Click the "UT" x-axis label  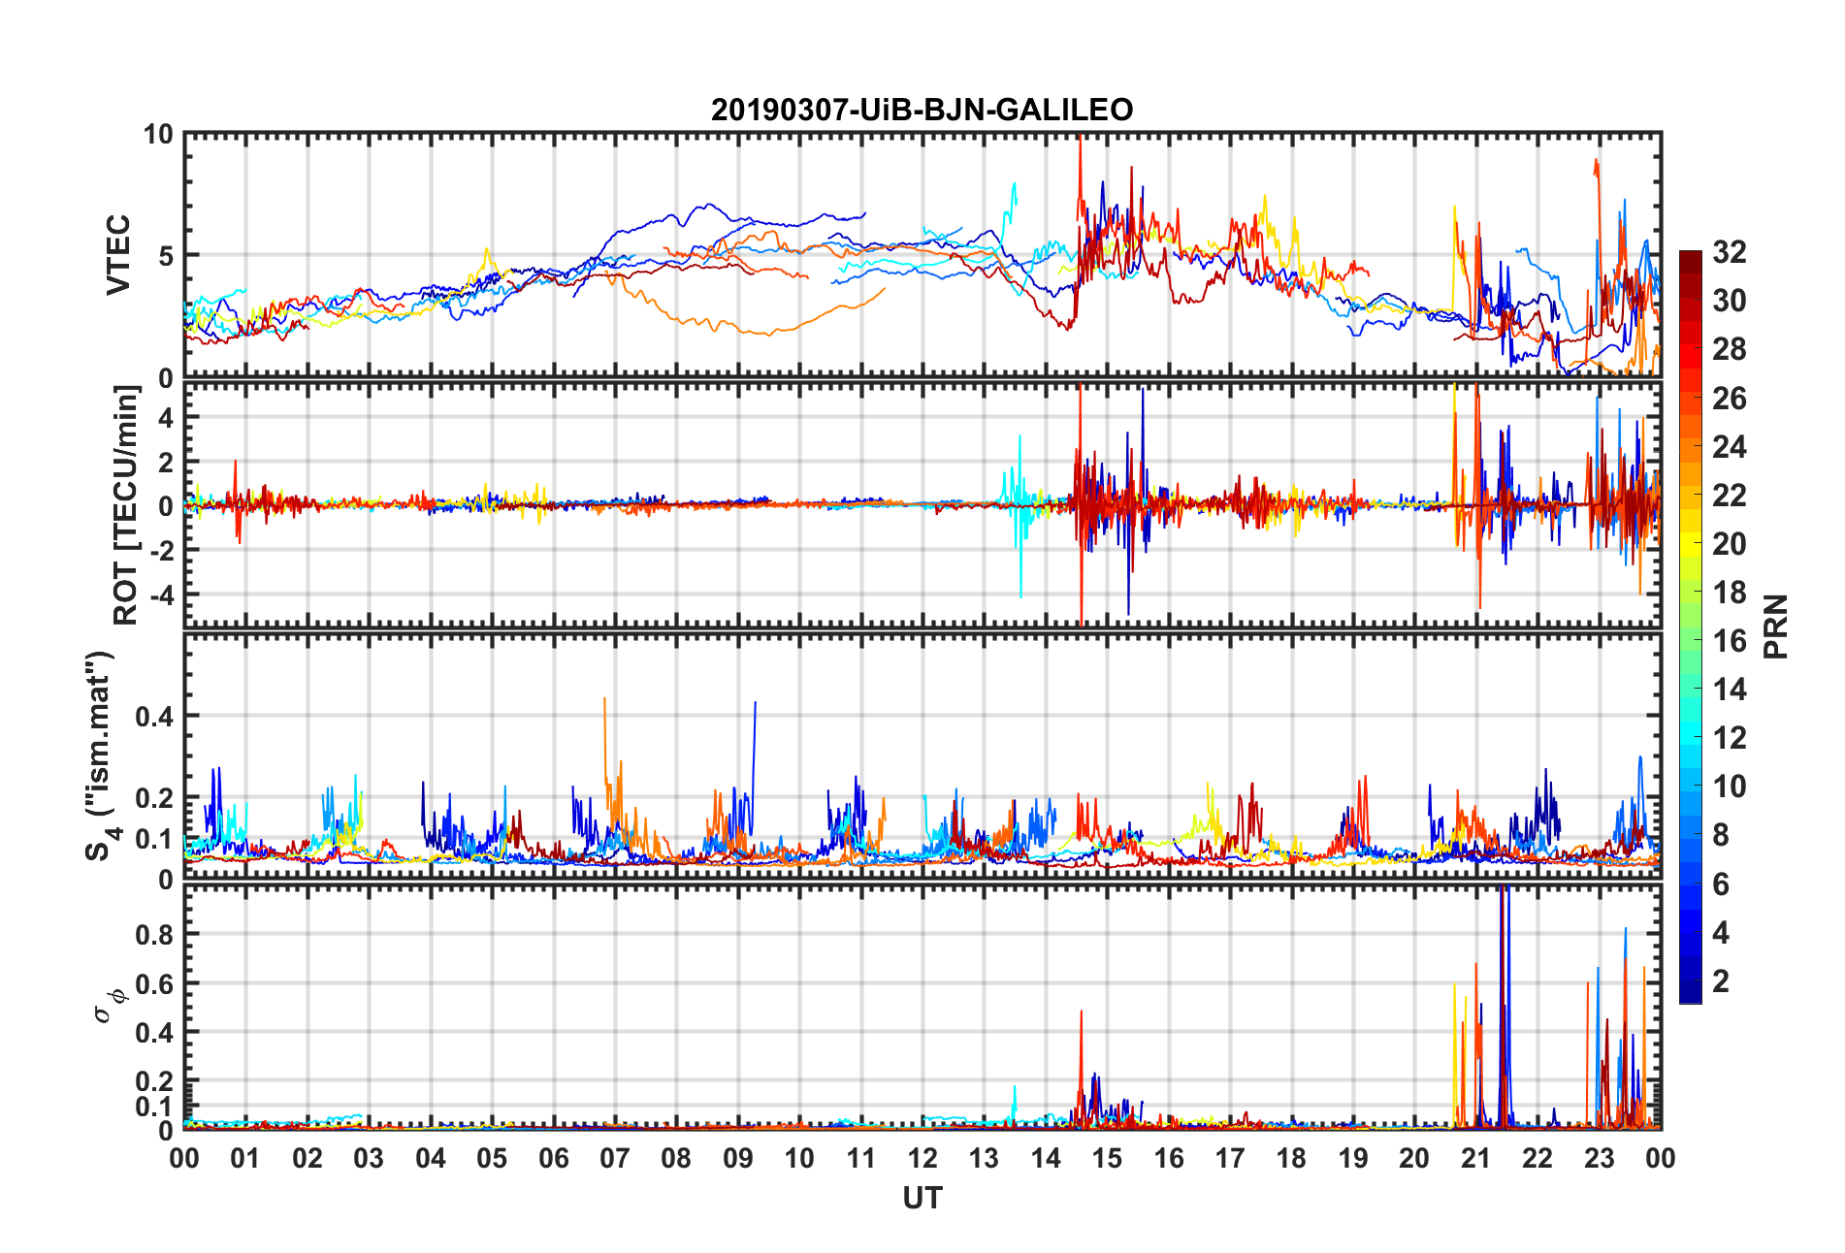(922, 1199)
